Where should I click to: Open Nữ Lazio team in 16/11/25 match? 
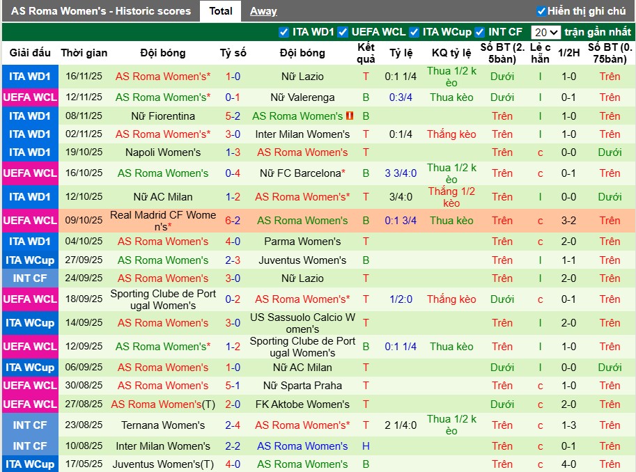coord(302,77)
